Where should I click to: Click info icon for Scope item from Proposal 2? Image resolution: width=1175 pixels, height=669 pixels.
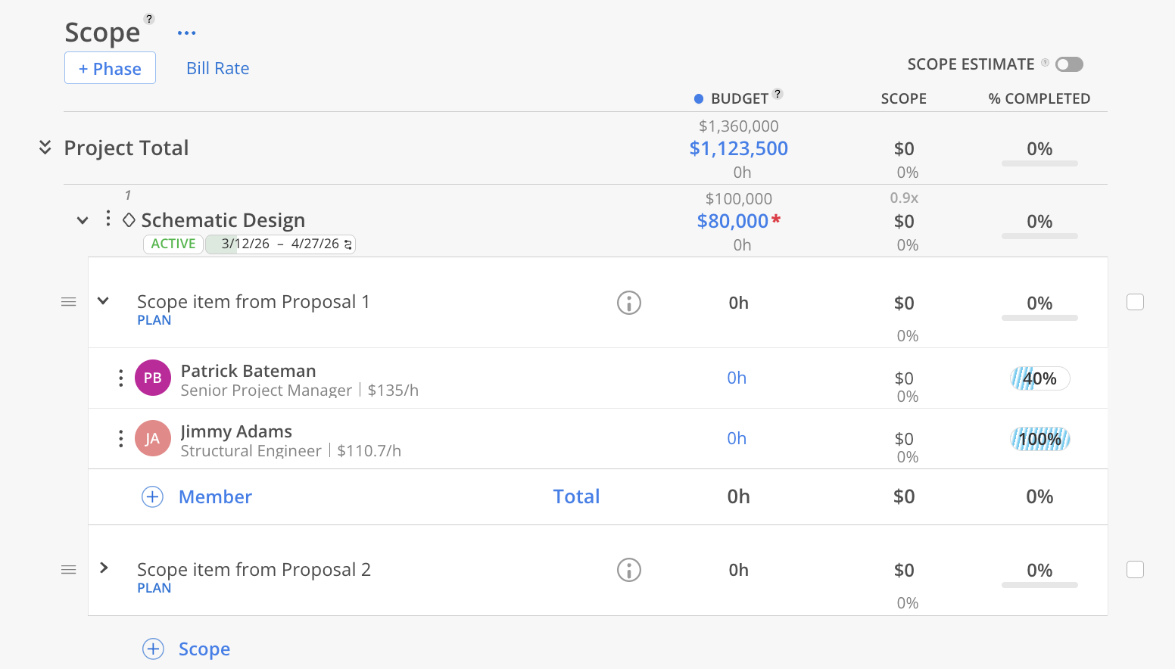[628, 570]
